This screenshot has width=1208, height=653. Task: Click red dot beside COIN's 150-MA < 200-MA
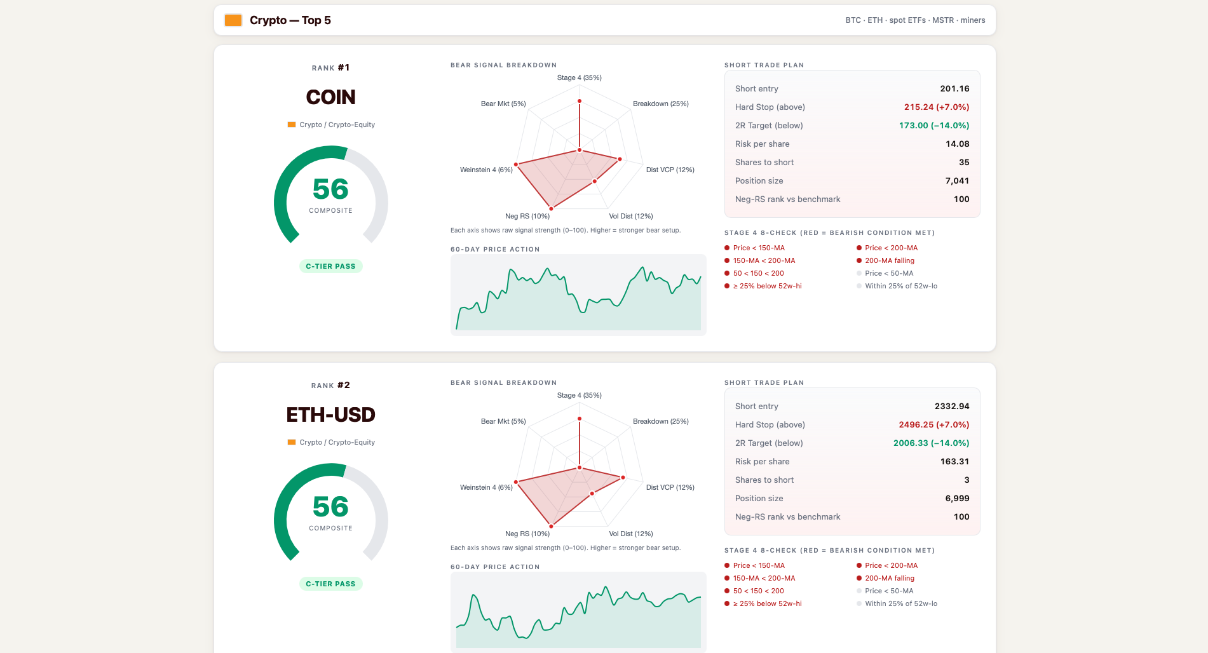pos(727,261)
